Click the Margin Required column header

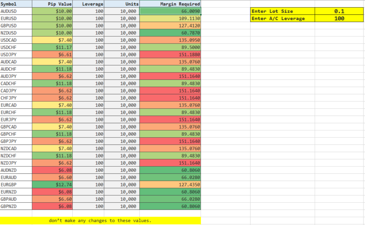pyautogui.click(x=170, y=3)
